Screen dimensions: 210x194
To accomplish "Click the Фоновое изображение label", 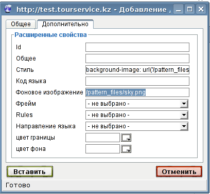I will tap(49, 92).
